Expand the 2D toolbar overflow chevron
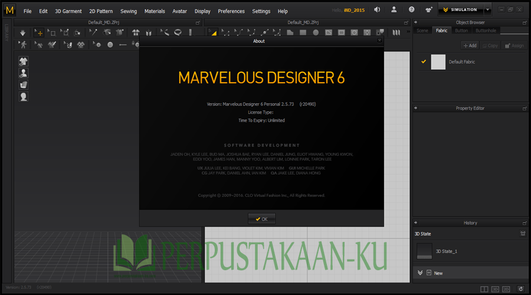 [x=408, y=32]
